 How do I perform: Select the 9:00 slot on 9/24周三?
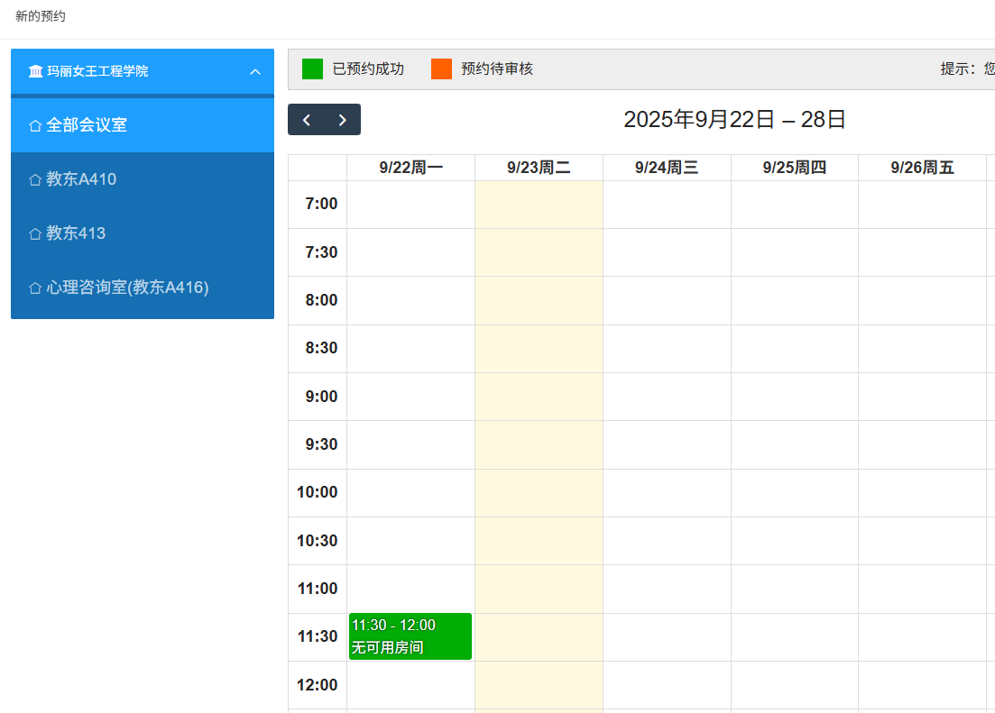[667, 397]
